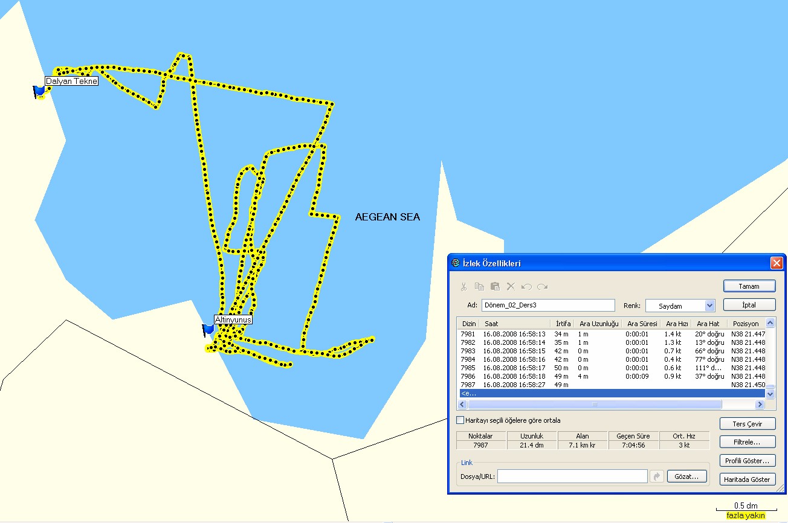Sort by the Dizin column header

pyautogui.click(x=469, y=323)
